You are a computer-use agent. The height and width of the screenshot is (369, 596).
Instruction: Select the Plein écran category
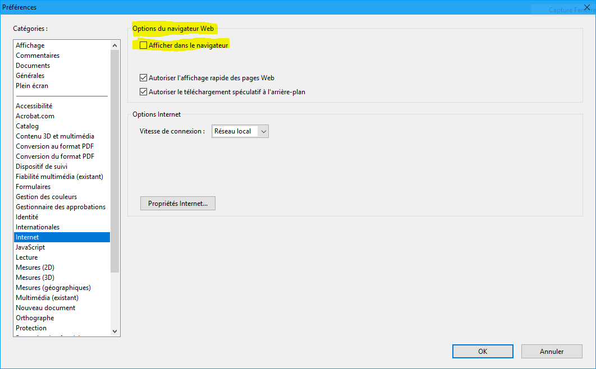(x=32, y=86)
